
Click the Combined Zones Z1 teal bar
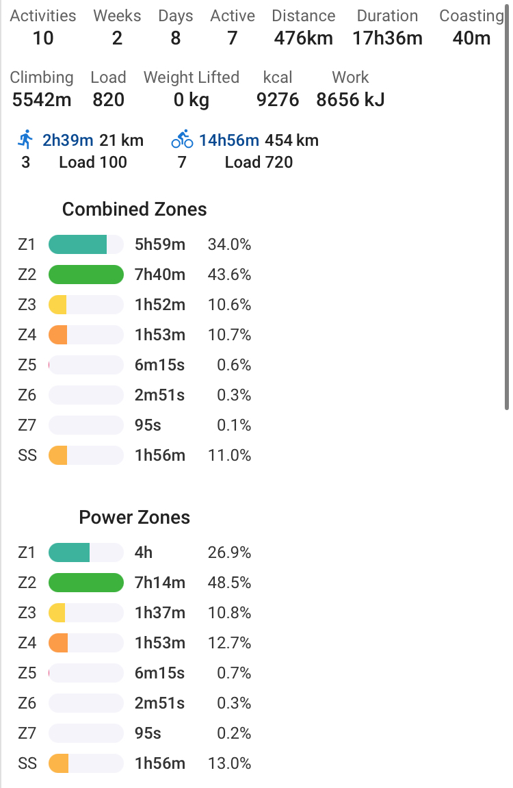pyautogui.click(x=78, y=244)
